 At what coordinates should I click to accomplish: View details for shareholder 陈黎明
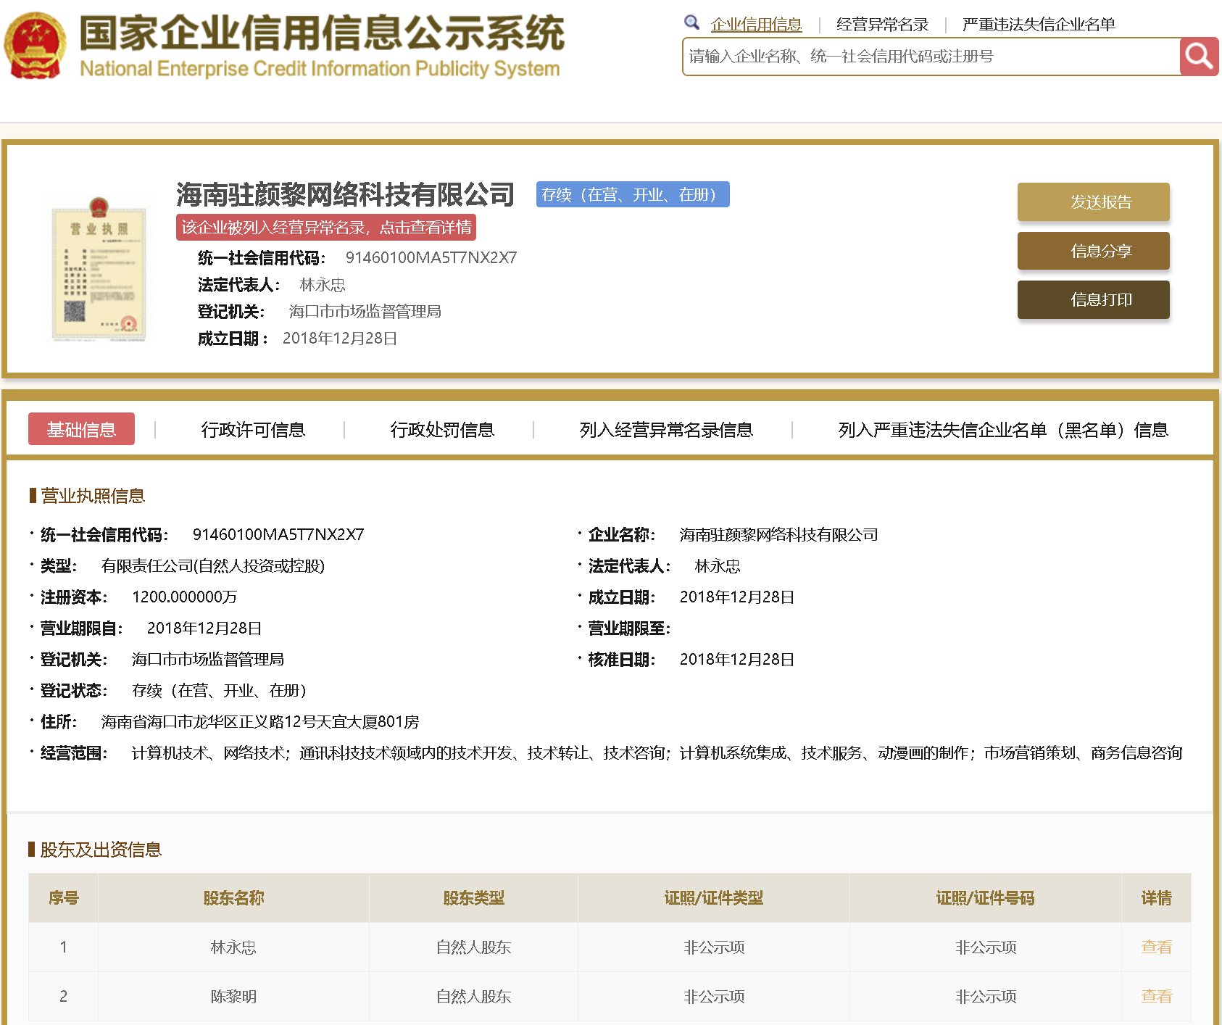click(x=1155, y=996)
